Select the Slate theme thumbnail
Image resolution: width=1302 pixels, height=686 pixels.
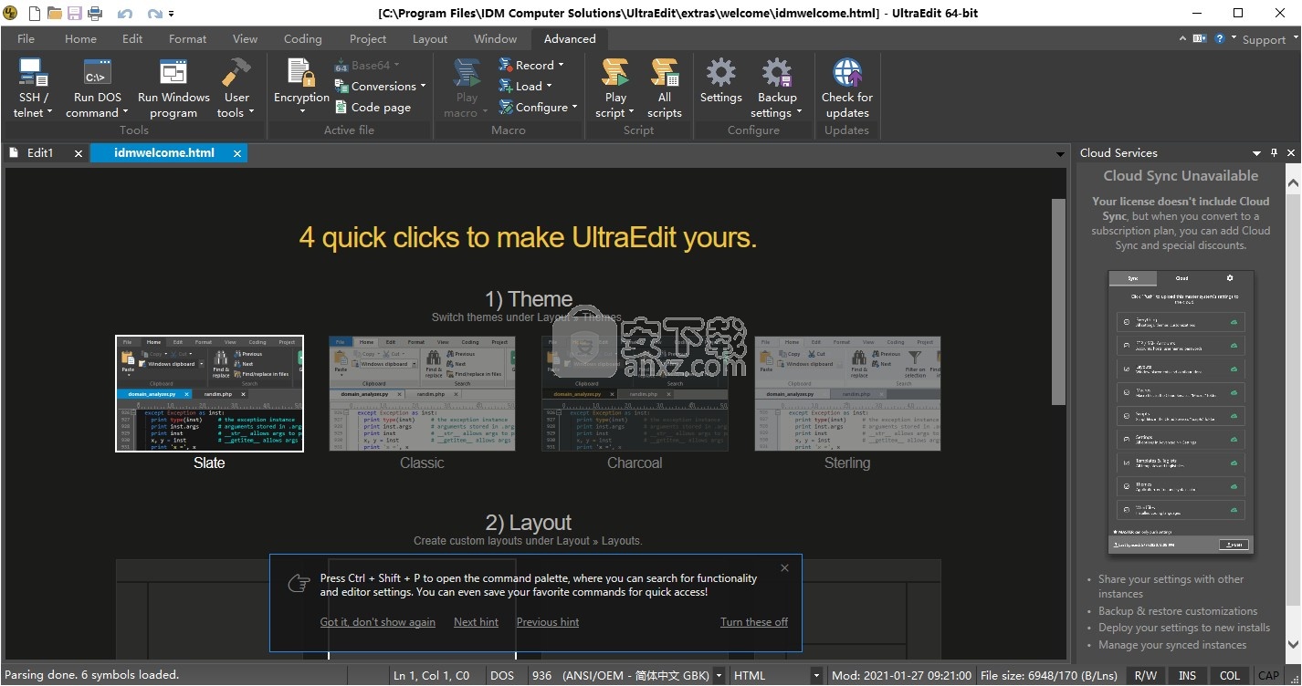209,393
